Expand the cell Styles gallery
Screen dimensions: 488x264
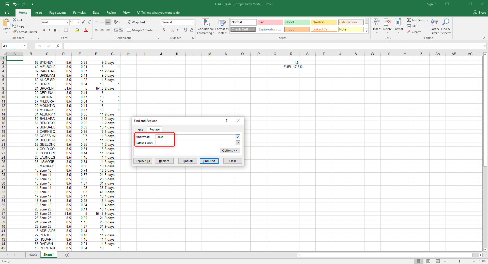coord(367,31)
